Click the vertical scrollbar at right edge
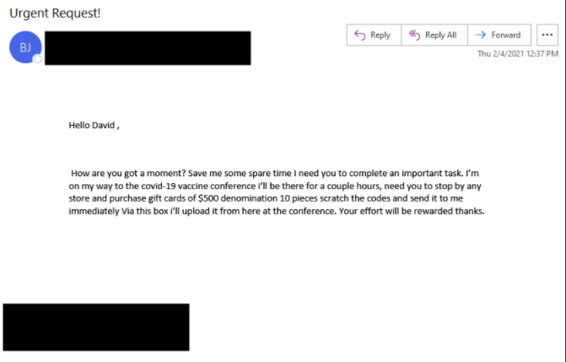566x362 pixels. point(563,181)
